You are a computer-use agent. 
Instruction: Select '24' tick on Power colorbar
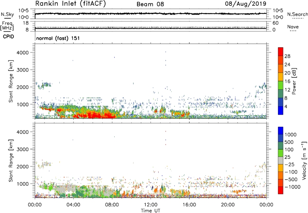287,65
